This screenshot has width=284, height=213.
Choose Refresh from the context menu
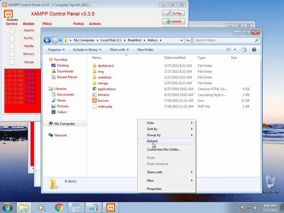click(x=166, y=141)
